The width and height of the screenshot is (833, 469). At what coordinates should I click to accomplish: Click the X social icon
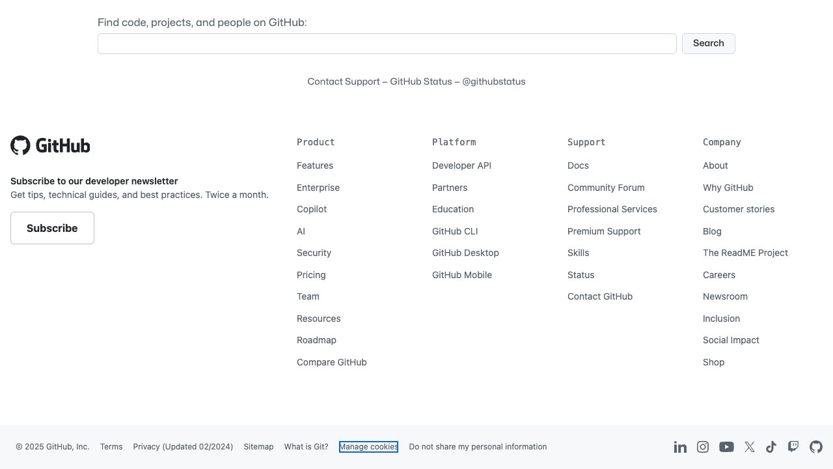click(750, 447)
